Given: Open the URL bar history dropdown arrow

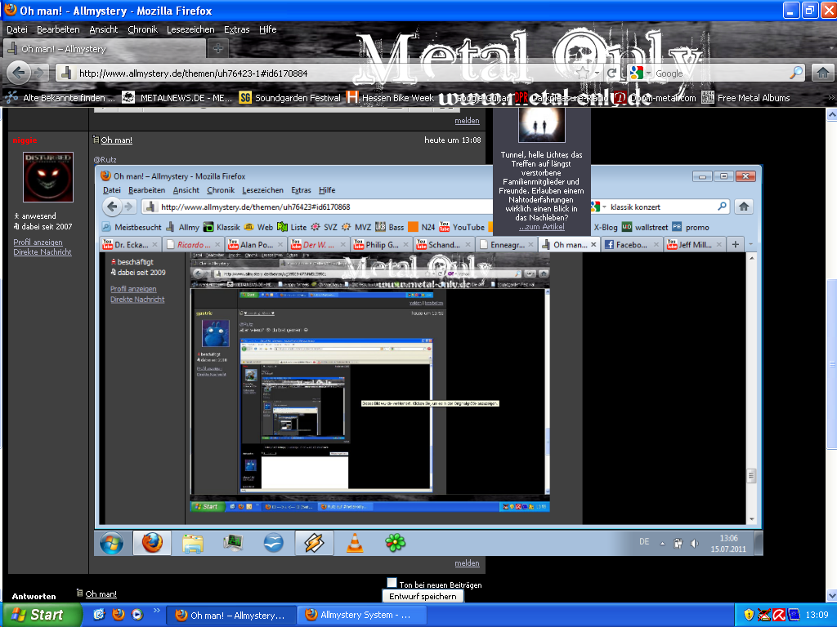Looking at the screenshot, I should pos(597,73).
